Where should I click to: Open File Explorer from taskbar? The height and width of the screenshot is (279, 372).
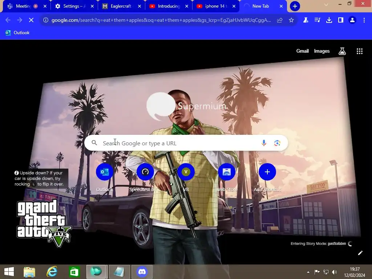(x=29, y=272)
